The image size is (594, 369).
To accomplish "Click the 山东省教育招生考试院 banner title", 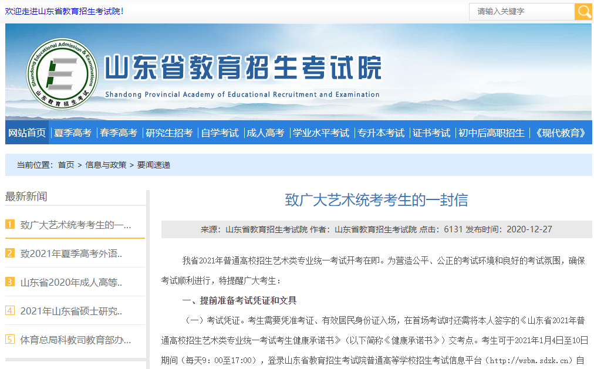I will point(243,67).
